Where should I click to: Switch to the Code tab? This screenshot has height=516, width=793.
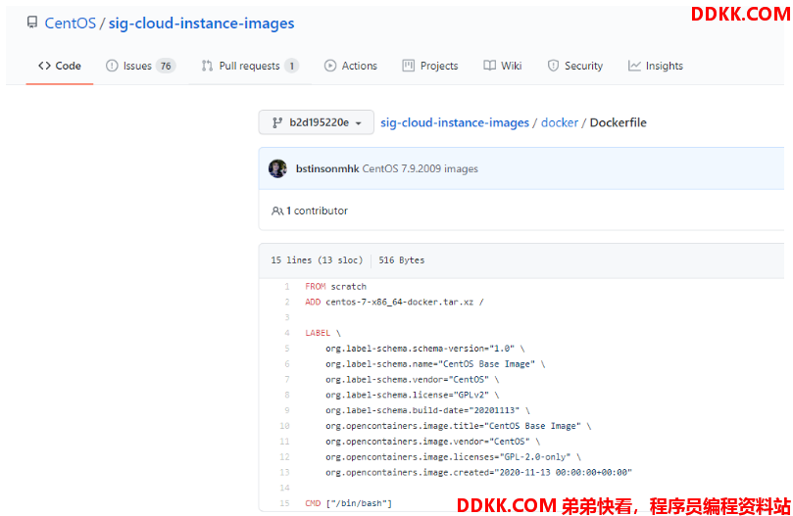[60, 66]
